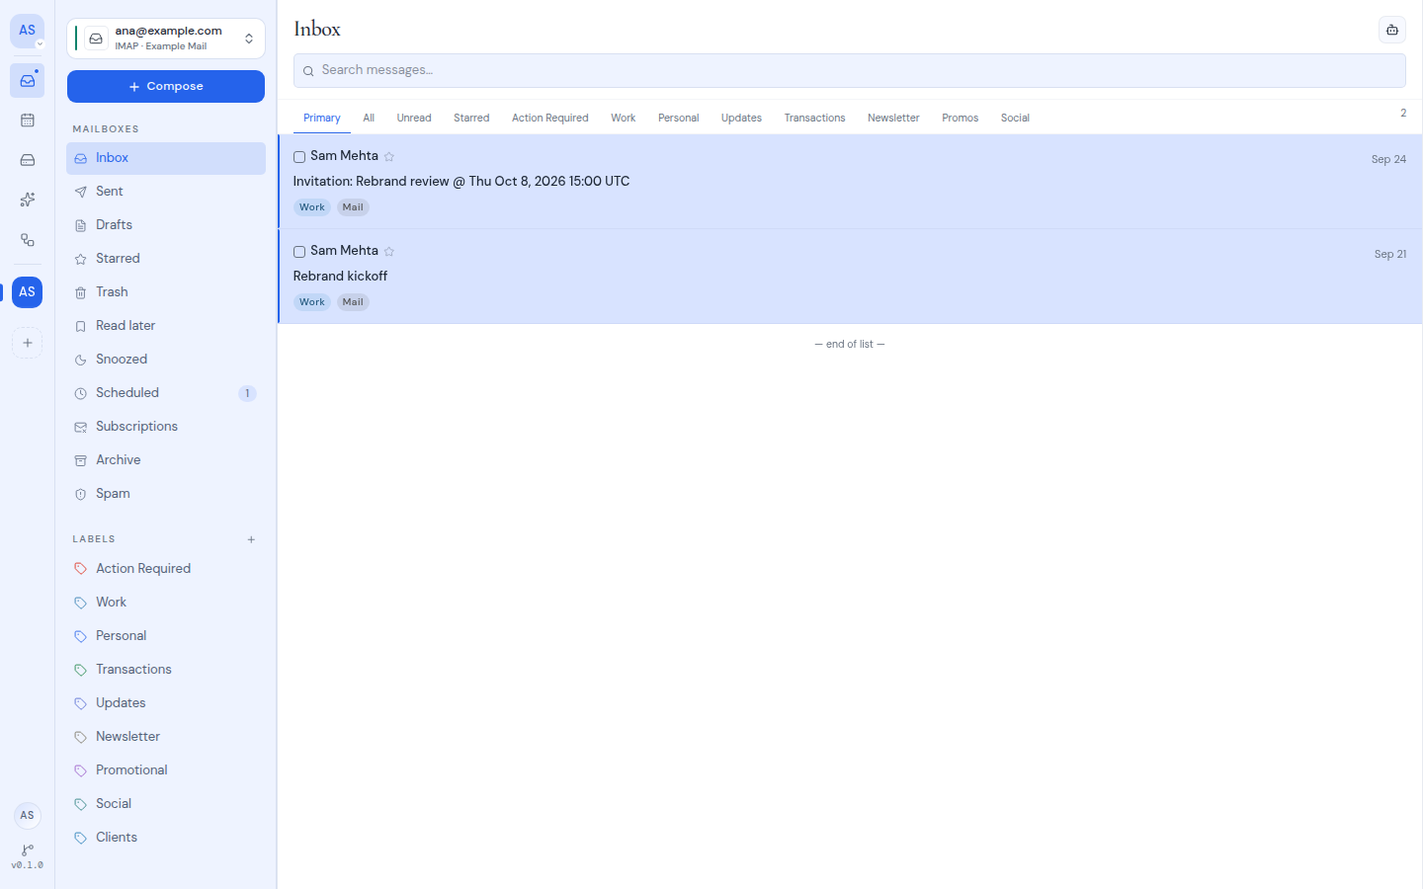Image resolution: width=1423 pixels, height=889 pixels.
Task: Select the highlighted blue AS account badge
Action: pyautogui.click(x=28, y=292)
